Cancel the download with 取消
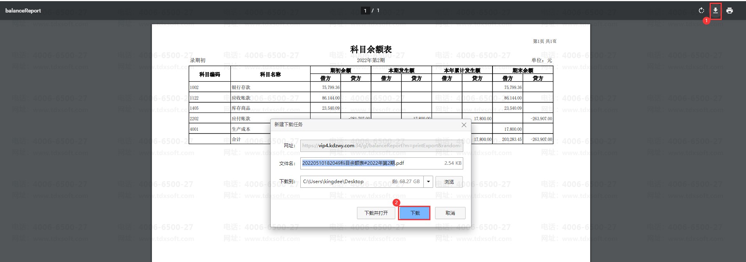The image size is (746, 262). coord(450,213)
